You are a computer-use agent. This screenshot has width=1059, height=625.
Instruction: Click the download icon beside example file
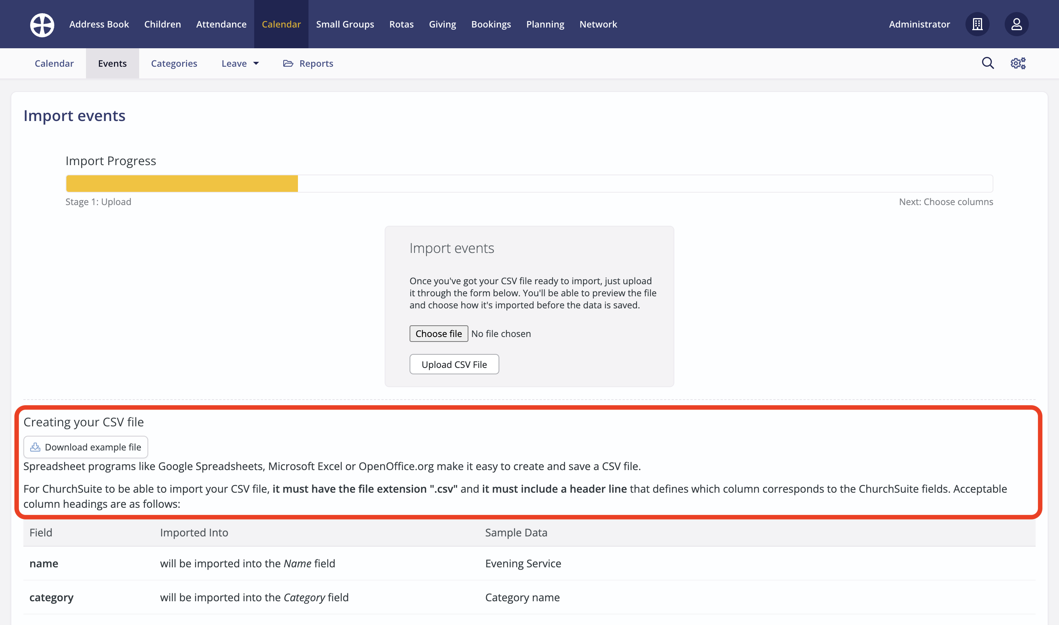35,447
